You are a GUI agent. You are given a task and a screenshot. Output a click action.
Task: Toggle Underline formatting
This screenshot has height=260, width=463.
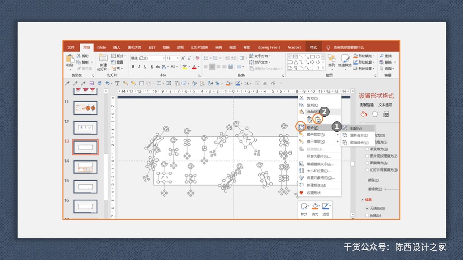145,67
